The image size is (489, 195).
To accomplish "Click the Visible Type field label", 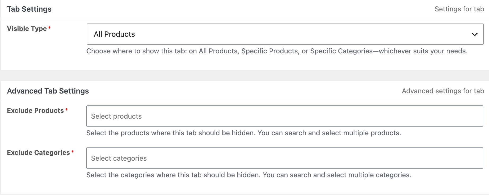I will pyautogui.click(x=27, y=29).
